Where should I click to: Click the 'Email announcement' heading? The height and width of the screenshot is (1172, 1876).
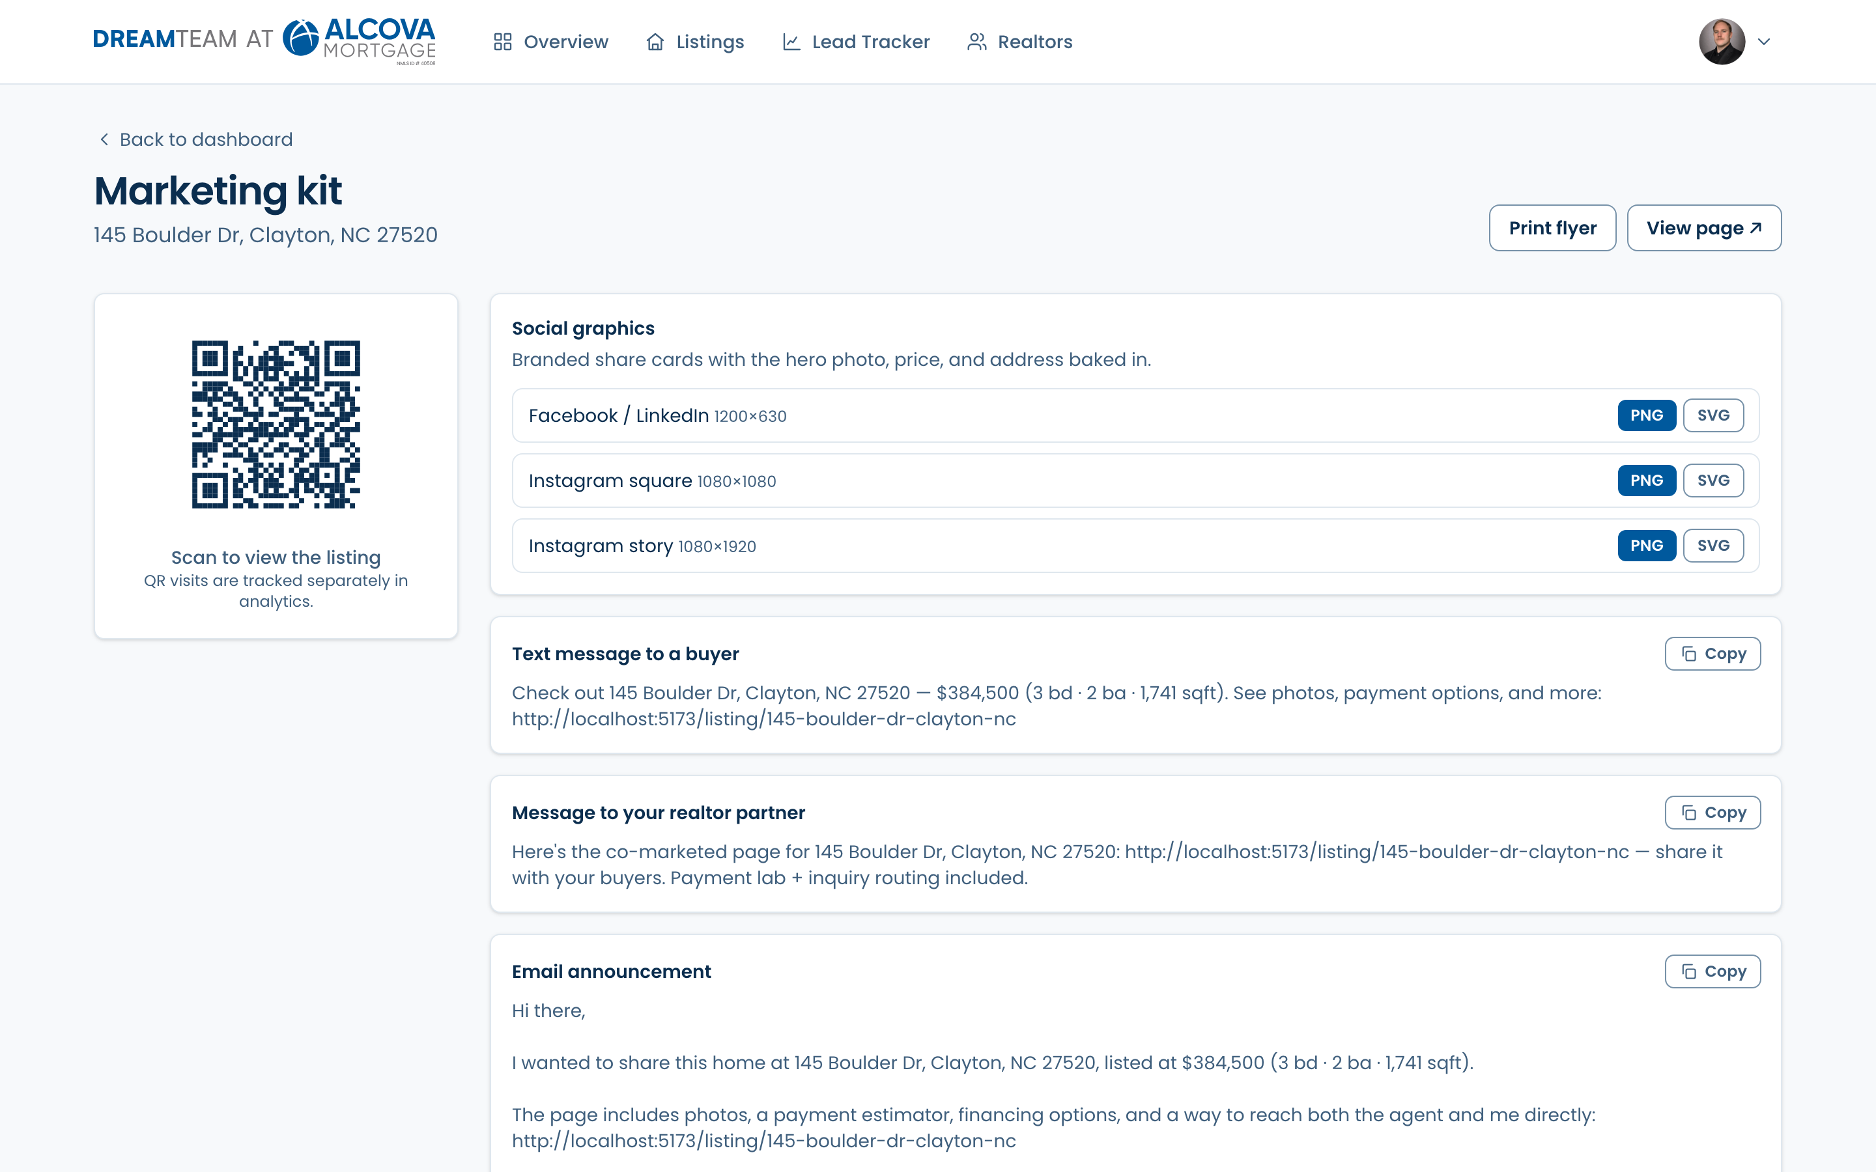(611, 972)
